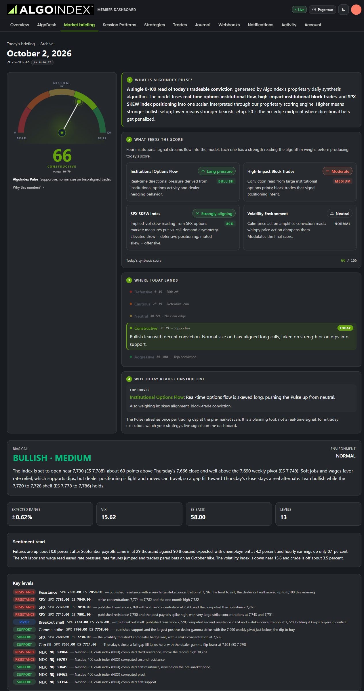
Task: Click the SUPPORT tag for SPX 7680.00
Action: (24, 637)
